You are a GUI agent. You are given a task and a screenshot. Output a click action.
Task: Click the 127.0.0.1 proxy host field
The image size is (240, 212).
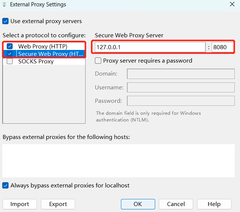click(150, 47)
